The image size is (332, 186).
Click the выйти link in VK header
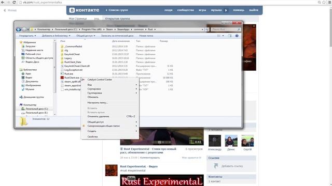coord(254,10)
